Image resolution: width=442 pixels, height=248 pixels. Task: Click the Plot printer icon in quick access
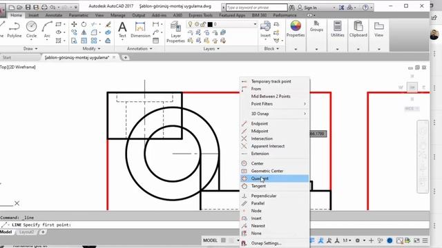tap(44, 8)
